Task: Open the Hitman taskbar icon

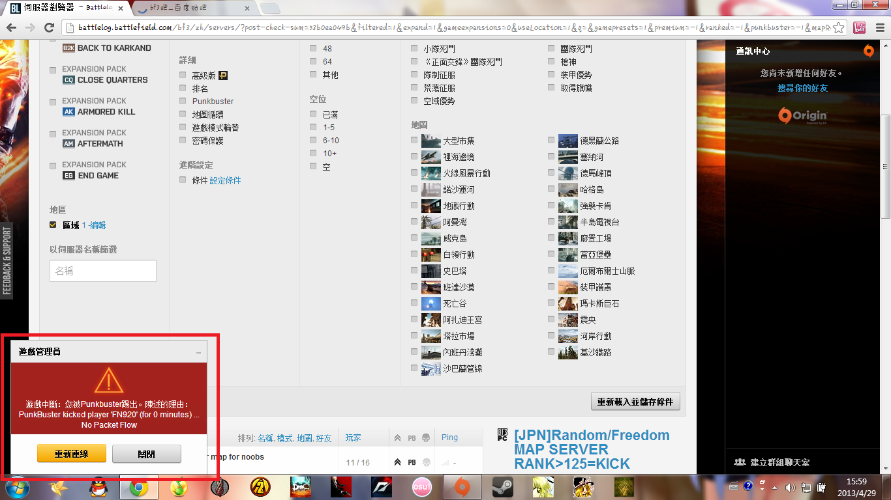Action: point(341,487)
